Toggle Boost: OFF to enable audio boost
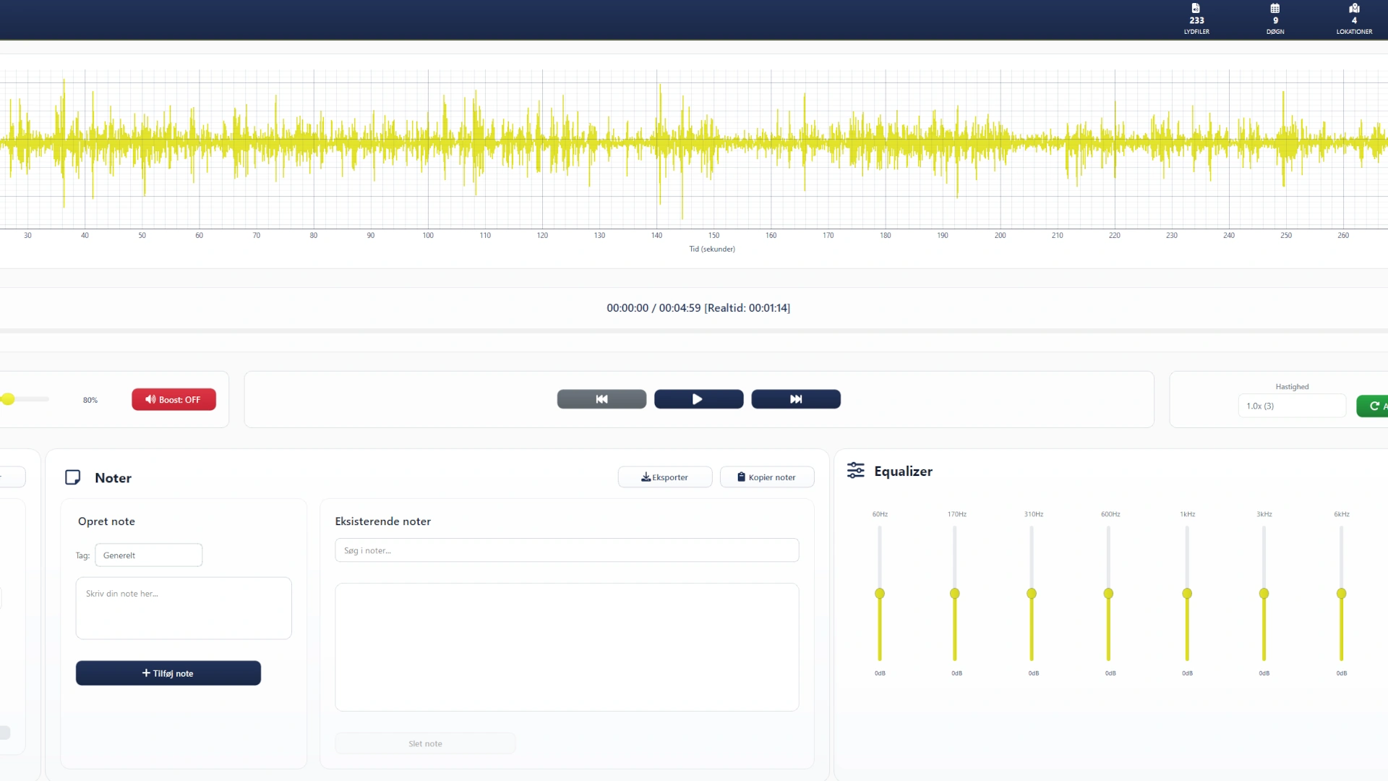 (x=173, y=399)
